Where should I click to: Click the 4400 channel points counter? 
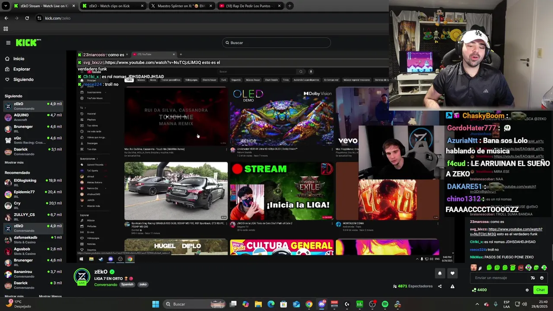click(480, 290)
